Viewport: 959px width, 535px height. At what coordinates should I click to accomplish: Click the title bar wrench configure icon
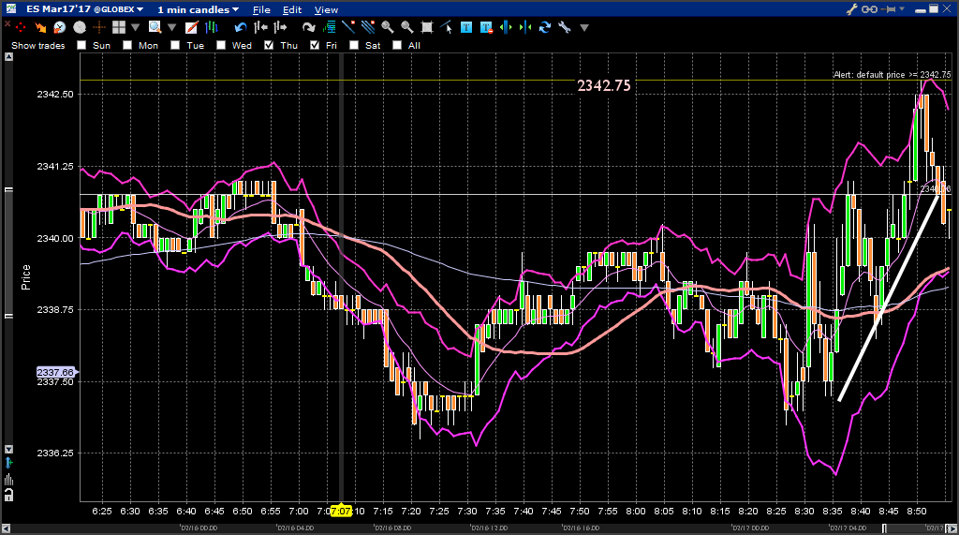click(852, 9)
